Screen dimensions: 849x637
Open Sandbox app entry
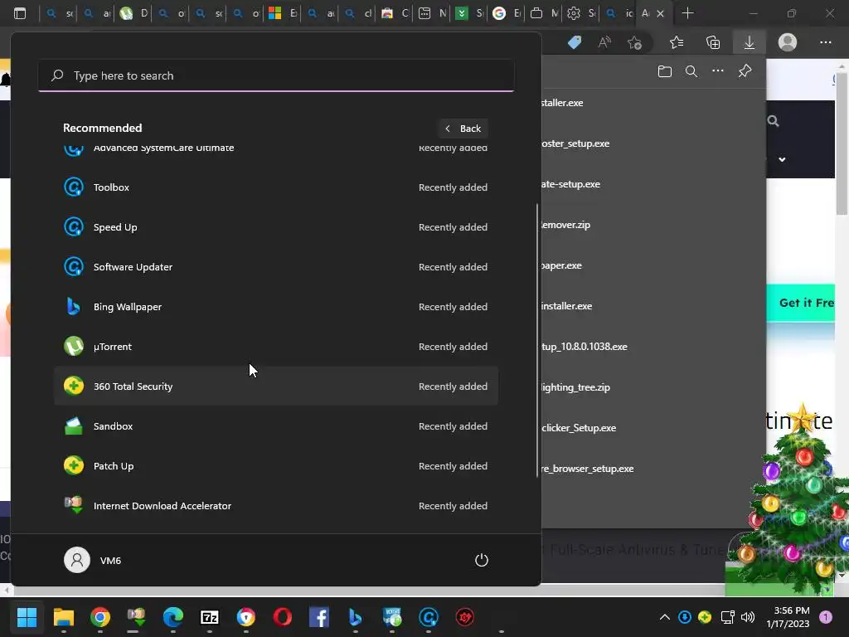coord(275,426)
